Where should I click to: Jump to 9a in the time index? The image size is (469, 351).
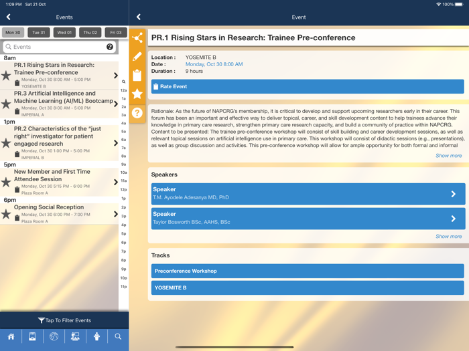pos(123,164)
